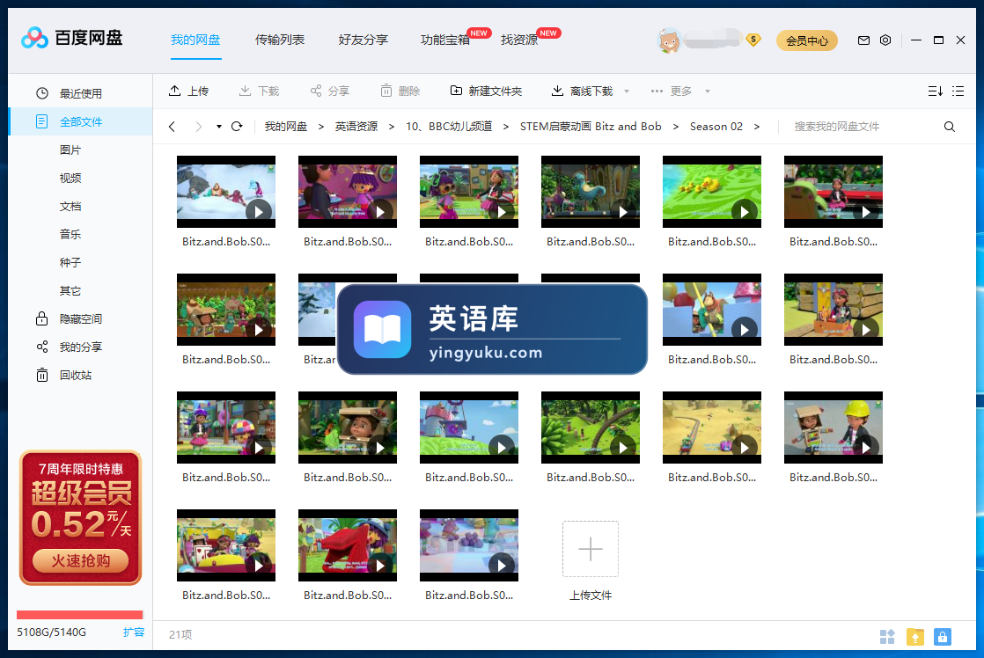Click the user avatar picture

pyautogui.click(x=669, y=40)
